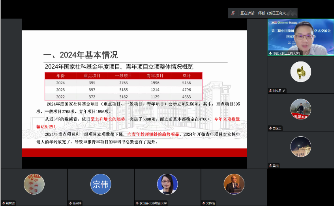Select the blue 宗伟 avatar circle
The height and width of the screenshot is (206, 334).
point(100,184)
